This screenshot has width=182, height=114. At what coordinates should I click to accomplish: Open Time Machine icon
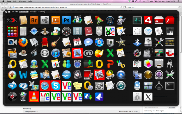click(x=121, y=86)
